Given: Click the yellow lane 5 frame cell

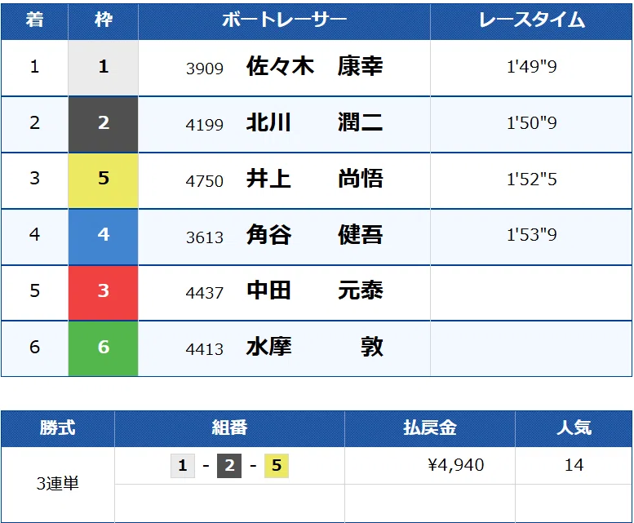Looking at the screenshot, I should coord(103,180).
